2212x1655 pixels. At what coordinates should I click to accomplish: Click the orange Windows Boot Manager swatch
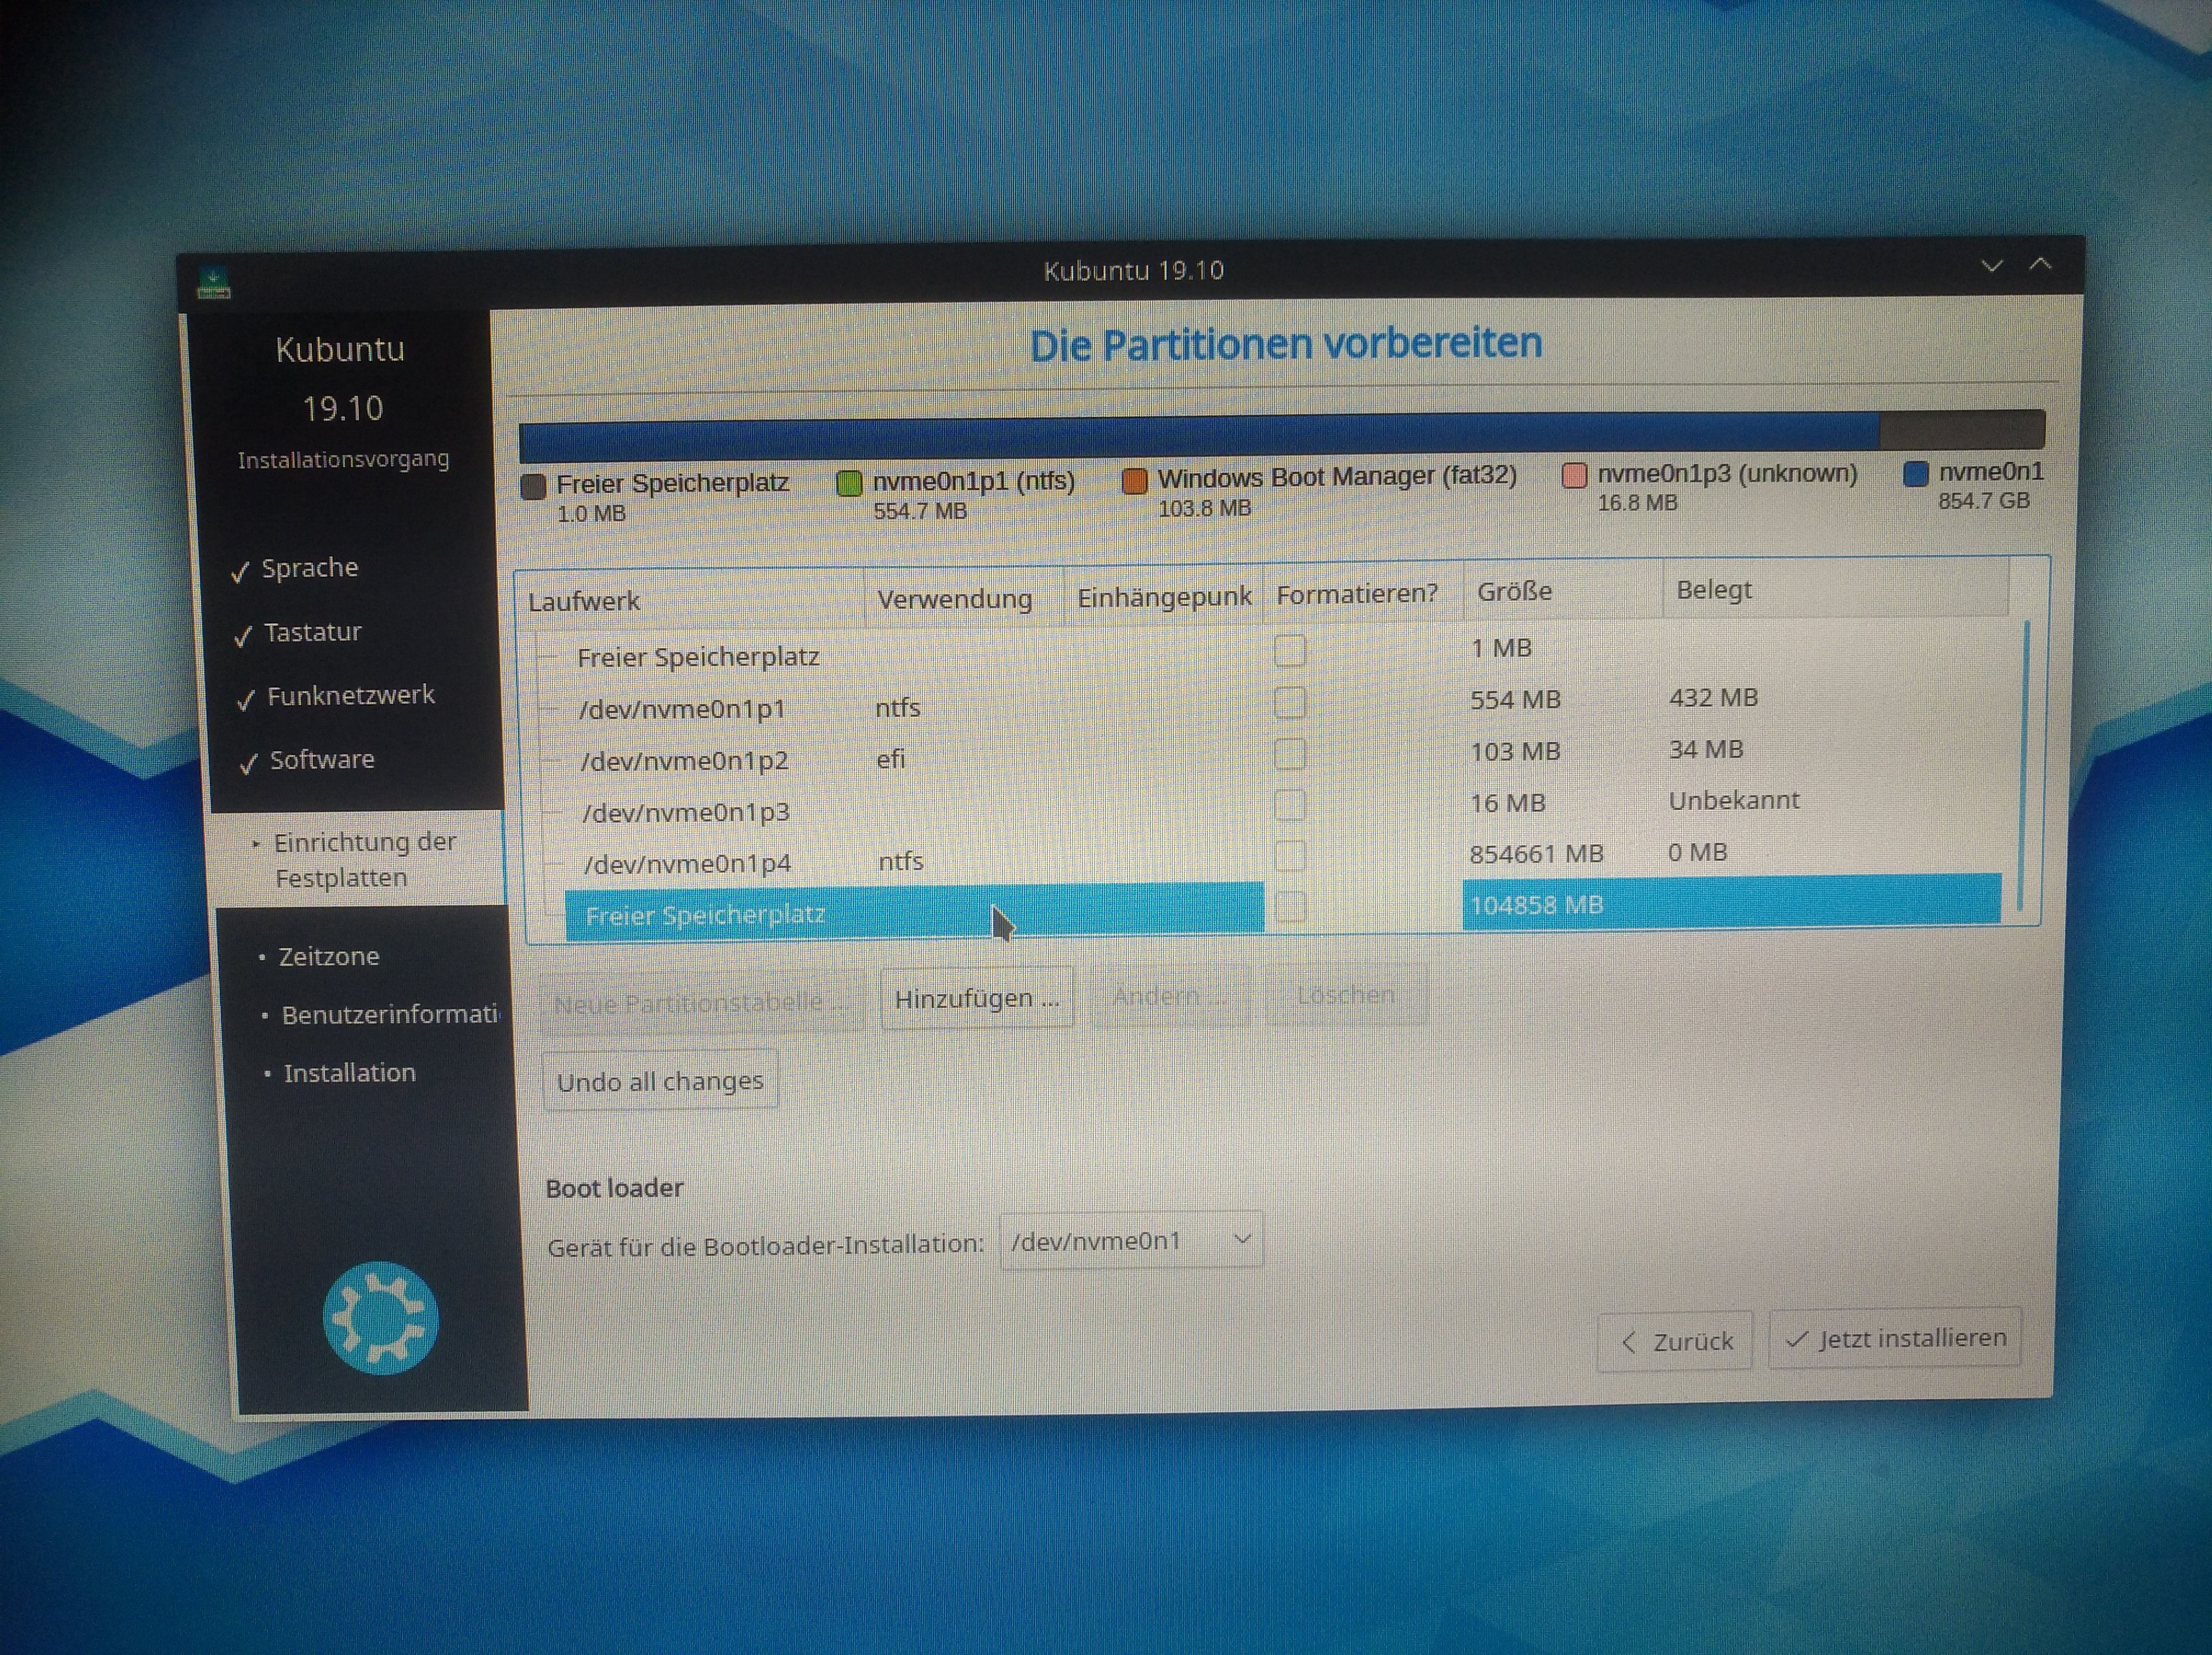click(x=1134, y=481)
